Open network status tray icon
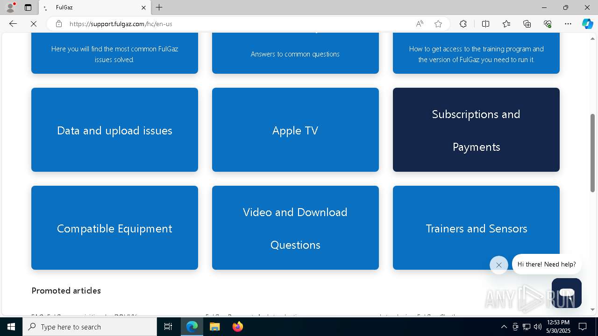Image resolution: width=598 pixels, height=336 pixels. [x=527, y=327]
